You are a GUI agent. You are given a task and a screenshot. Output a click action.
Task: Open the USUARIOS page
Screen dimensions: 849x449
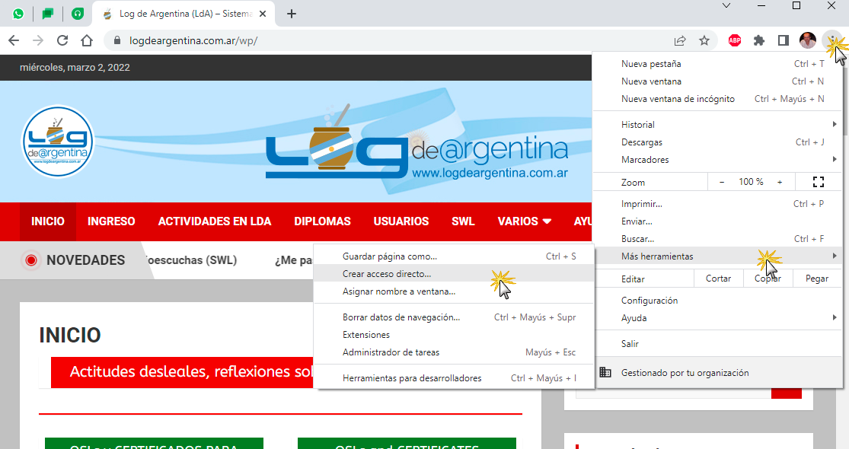401,221
